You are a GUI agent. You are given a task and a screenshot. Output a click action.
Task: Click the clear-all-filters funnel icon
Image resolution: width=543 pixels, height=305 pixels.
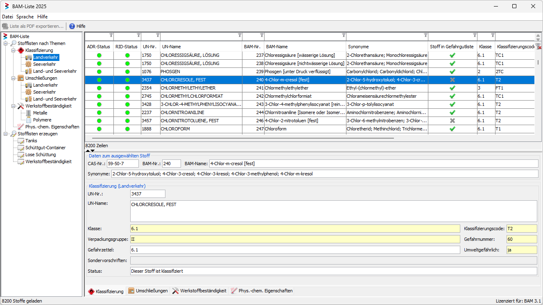tap(538, 47)
